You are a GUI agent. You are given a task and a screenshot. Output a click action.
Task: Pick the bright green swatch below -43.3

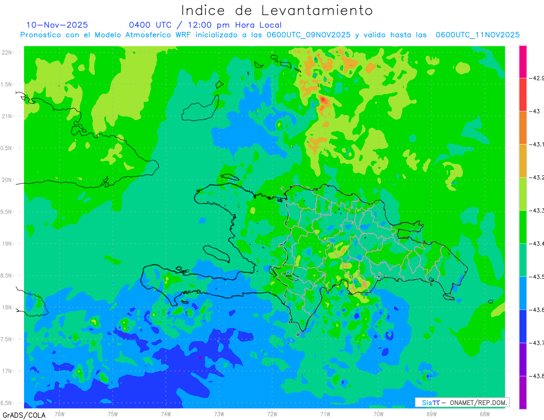point(523,227)
